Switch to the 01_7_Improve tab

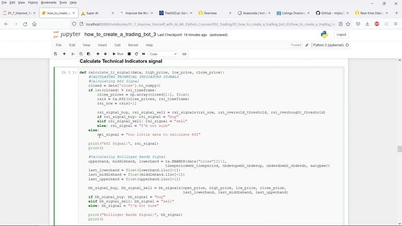pos(19,13)
